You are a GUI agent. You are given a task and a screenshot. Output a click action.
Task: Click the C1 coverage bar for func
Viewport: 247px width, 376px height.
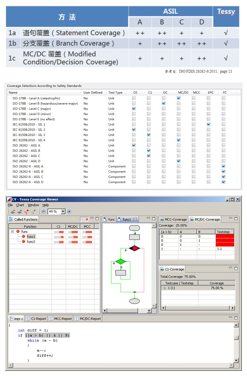[59, 232]
